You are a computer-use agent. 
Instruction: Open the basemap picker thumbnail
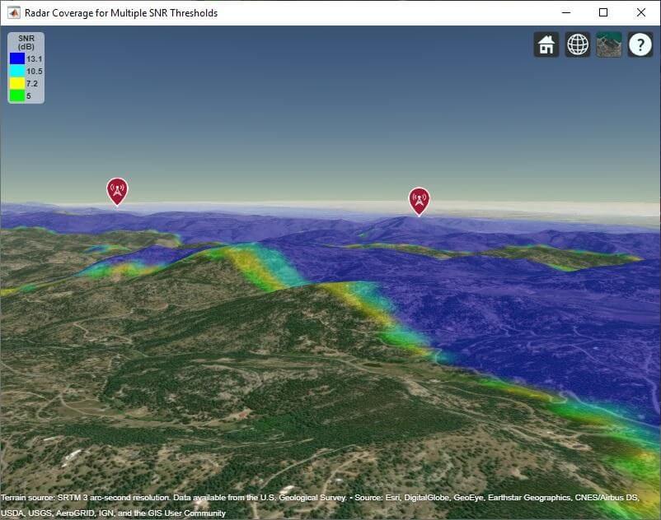coord(608,44)
